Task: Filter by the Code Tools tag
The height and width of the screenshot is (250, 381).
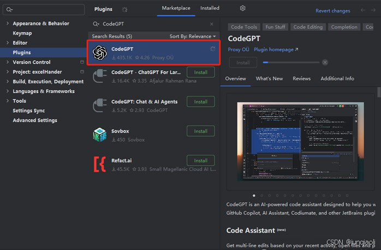Action: 244,27
